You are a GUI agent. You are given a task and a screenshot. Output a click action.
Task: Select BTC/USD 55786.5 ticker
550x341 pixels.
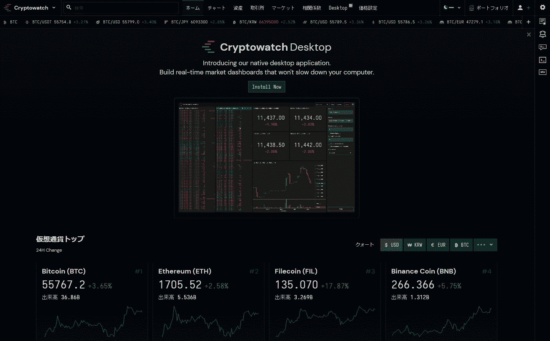coord(402,22)
